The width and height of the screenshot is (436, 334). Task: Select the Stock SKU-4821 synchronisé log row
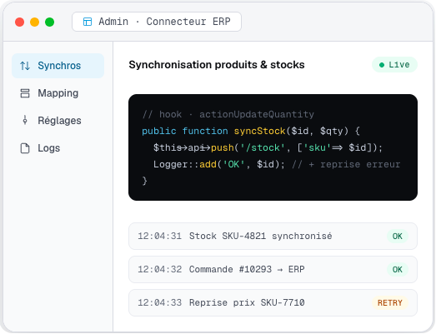(273, 237)
